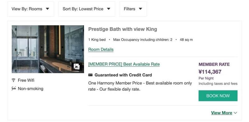
Task: Click the Non-smoking icon
Action: pos(14,89)
